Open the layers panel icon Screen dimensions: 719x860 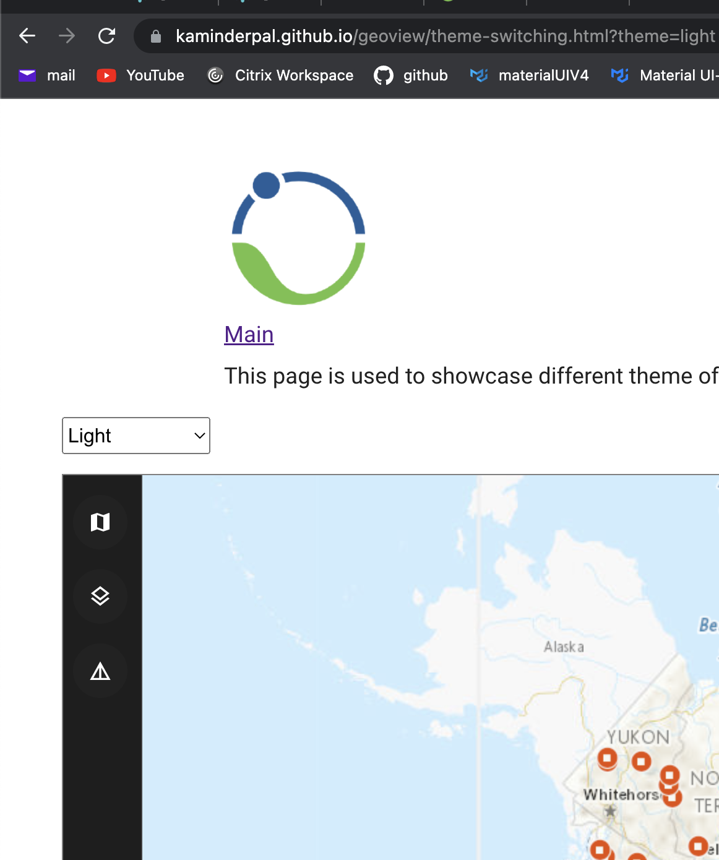pos(100,596)
